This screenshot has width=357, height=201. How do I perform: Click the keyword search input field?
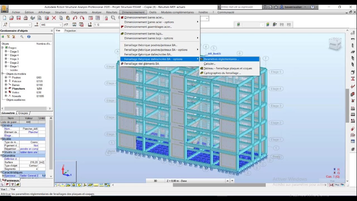(x=241, y=7)
